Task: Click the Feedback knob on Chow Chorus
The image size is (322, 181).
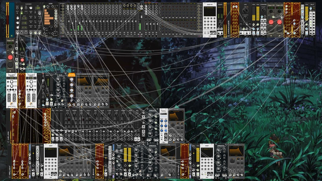Action: (71, 90)
